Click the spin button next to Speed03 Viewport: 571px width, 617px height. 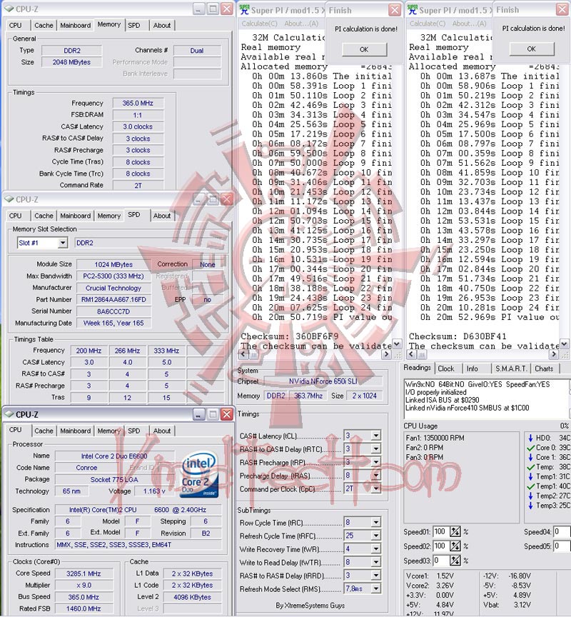(x=455, y=561)
